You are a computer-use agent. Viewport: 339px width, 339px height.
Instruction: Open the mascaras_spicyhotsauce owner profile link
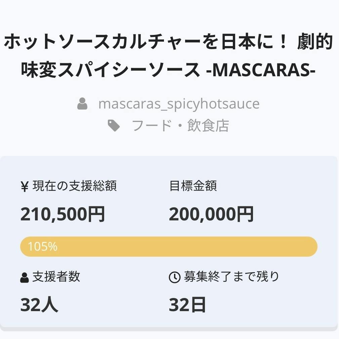(179, 104)
